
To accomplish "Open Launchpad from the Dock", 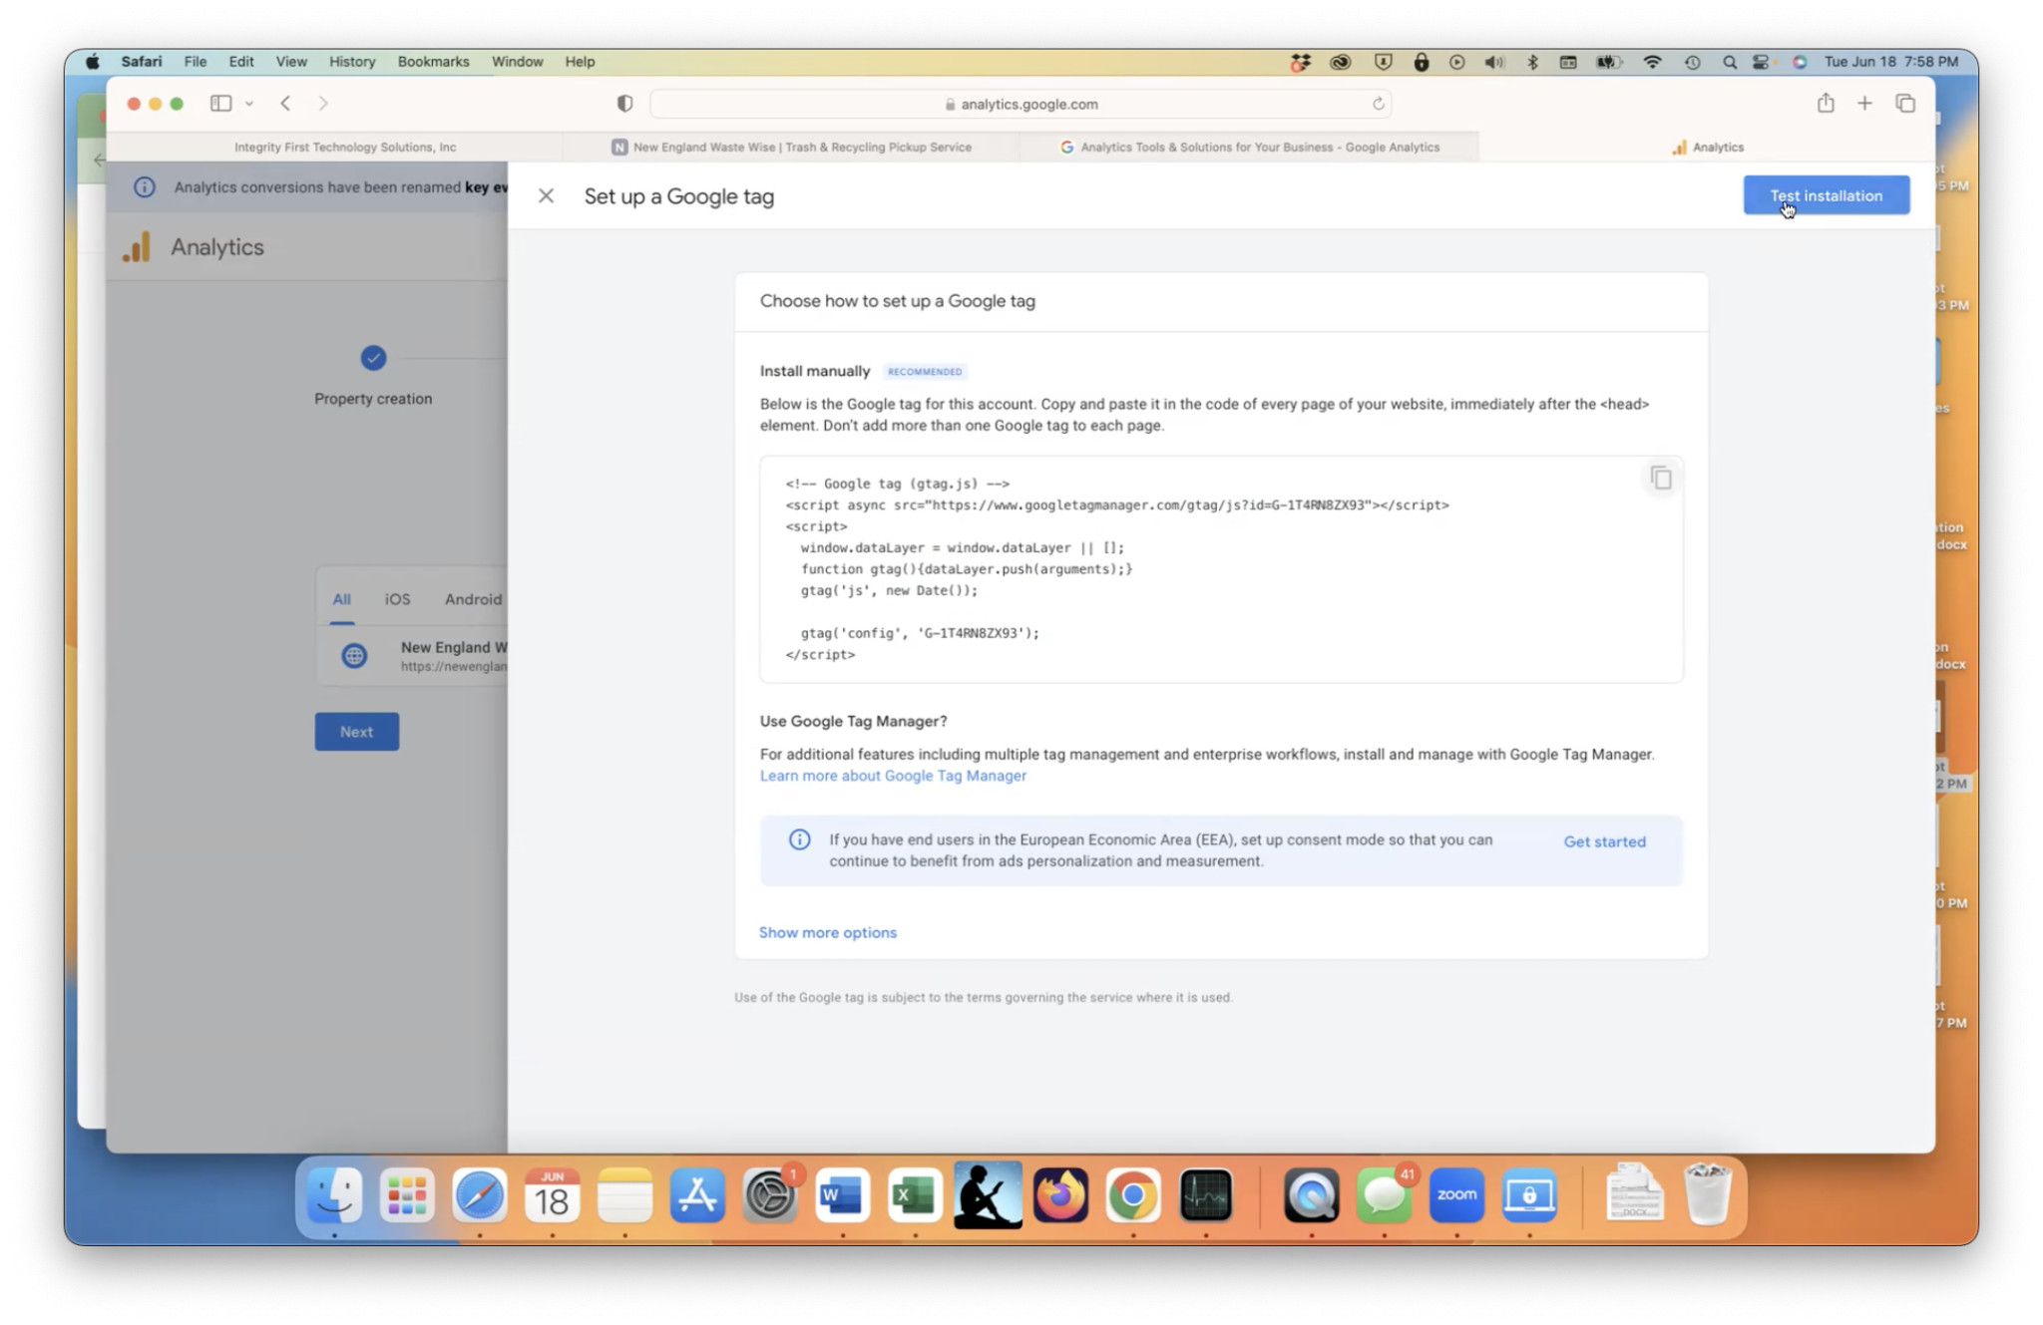I will point(407,1194).
